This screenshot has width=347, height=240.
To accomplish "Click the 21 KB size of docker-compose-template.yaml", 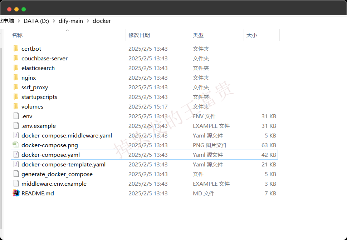I will pos(269,164).
